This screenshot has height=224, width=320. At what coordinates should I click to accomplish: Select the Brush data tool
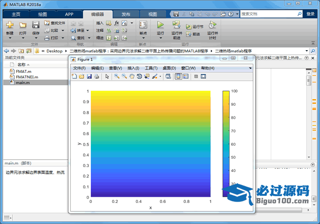click(x=155, y=76)
